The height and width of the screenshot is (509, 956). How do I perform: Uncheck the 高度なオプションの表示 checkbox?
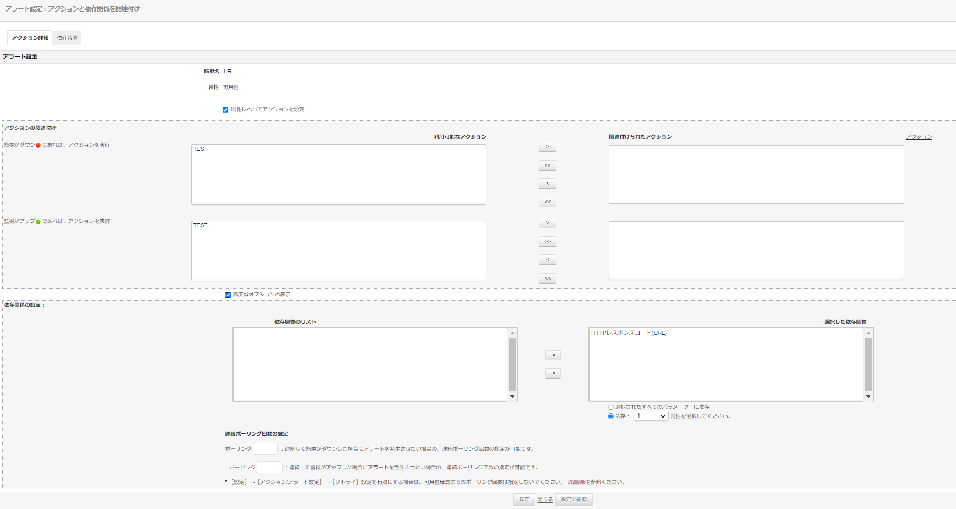pos(228,295)
